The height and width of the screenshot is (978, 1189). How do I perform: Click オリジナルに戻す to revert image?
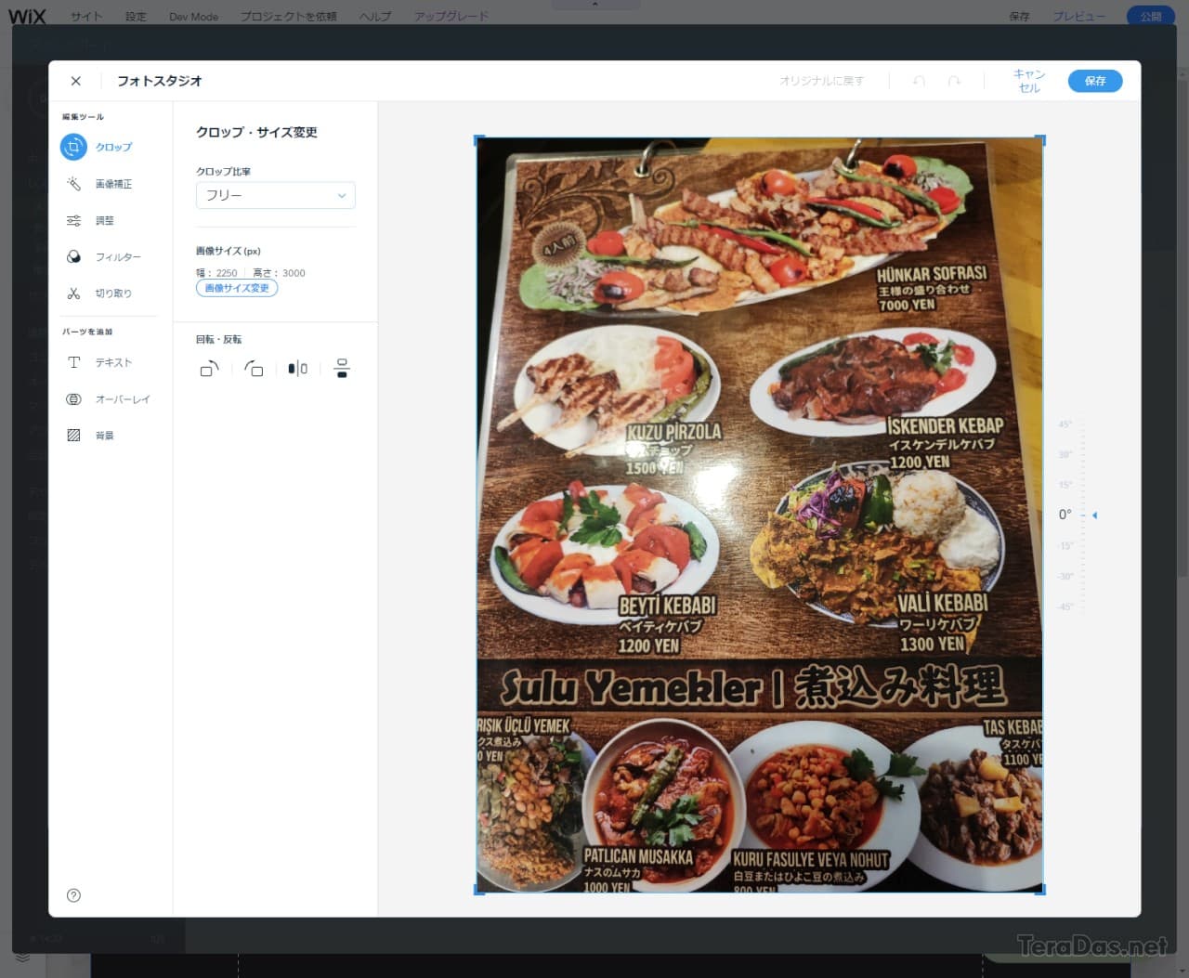pyautogui.click(x=822, y=81)
